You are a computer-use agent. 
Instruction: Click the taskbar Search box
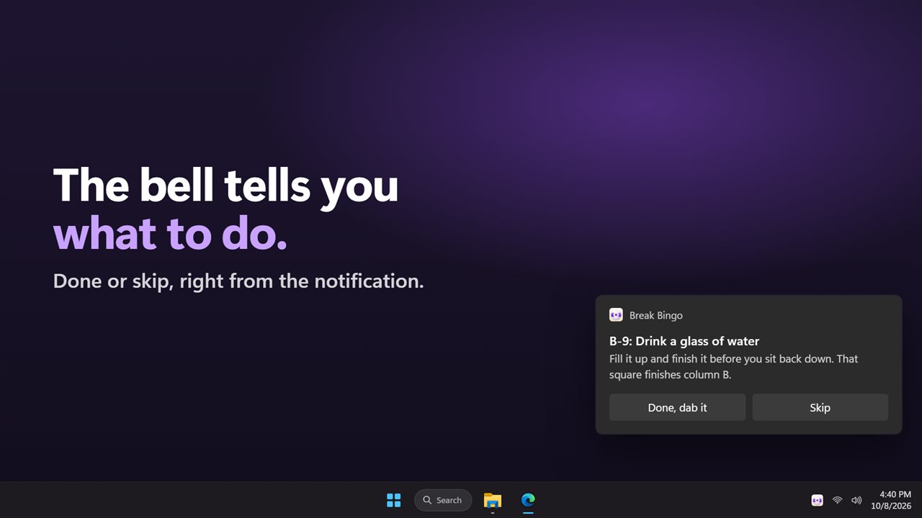tap(443, 500)
